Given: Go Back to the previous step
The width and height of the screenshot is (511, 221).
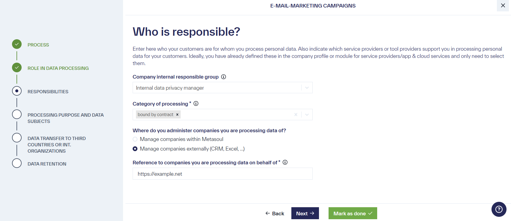Looking at the screenshot, I should coord(274,213).
